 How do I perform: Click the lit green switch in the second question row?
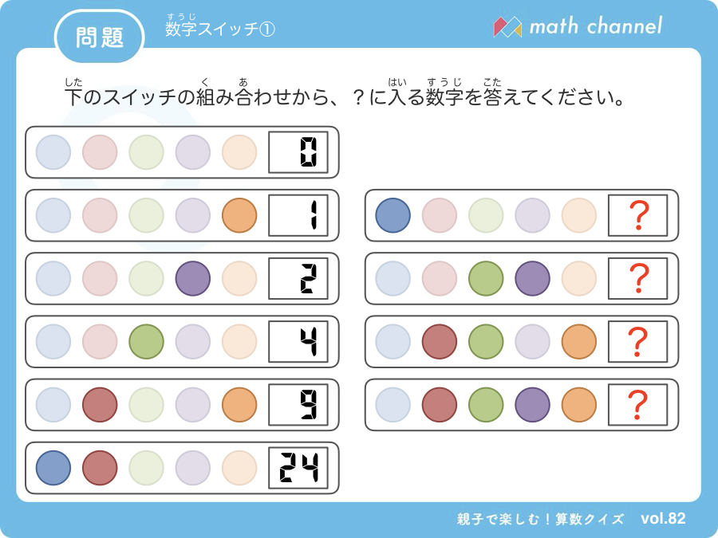tap(486, 278)
